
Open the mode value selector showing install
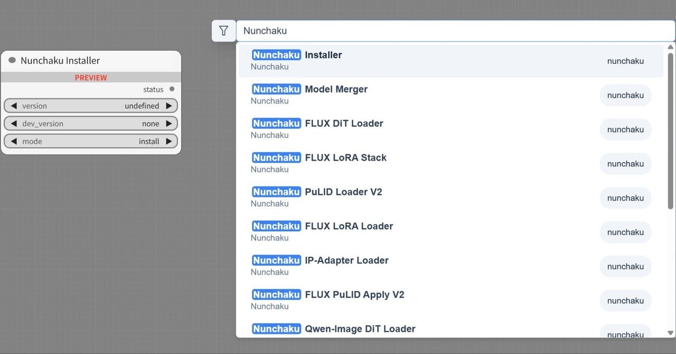click(x=149, y=141)
